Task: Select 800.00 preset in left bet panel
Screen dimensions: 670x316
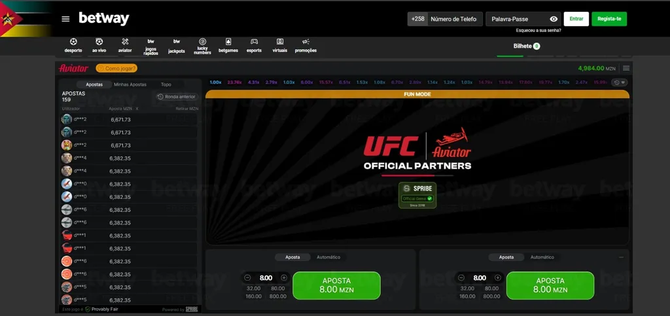Action: point(277,296)
